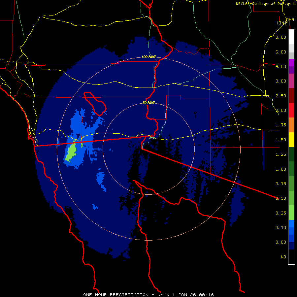Select the darkest green legend swatch
This screenshot has height=297, width=297.
click(x=291, y=154)
